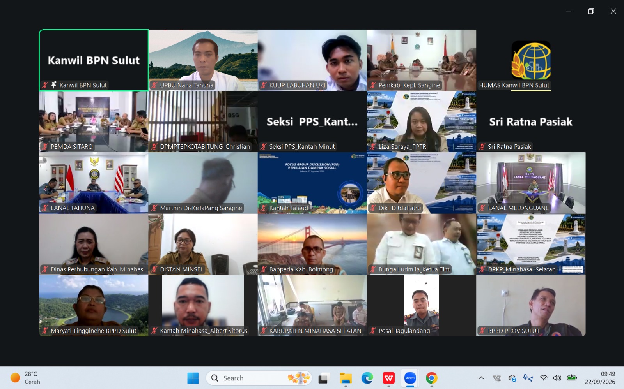
Task: Select the Sri Ratna Pasiak tile
Action: click(531, 121)
